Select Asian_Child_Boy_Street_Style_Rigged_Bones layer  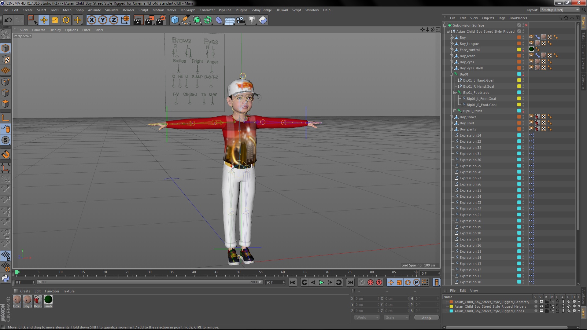[x=489, y=311]
